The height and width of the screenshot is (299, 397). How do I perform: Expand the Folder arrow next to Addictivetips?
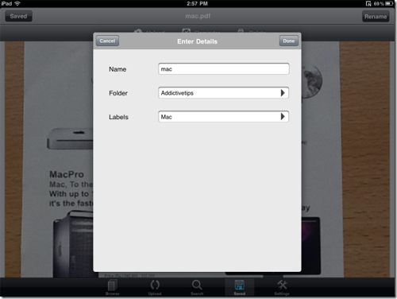283,93
